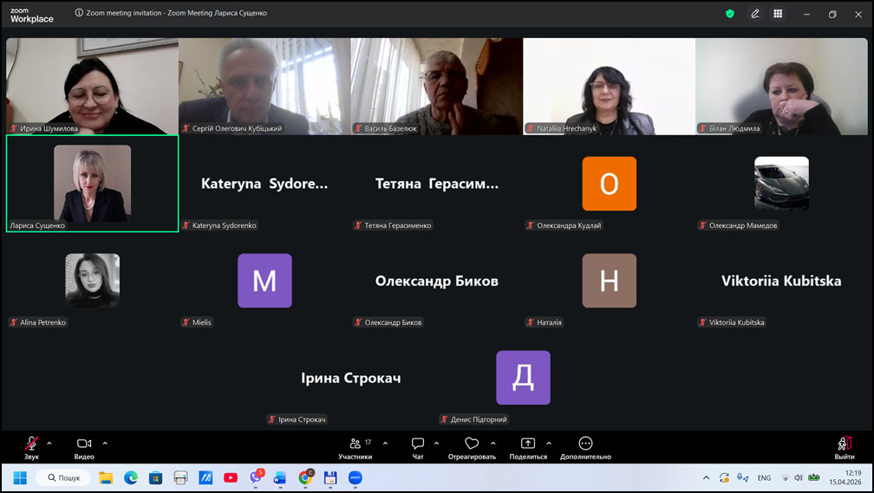Expand arrow next to Отреагировать
Screen dimensions: 874x493
coord(493,444)
